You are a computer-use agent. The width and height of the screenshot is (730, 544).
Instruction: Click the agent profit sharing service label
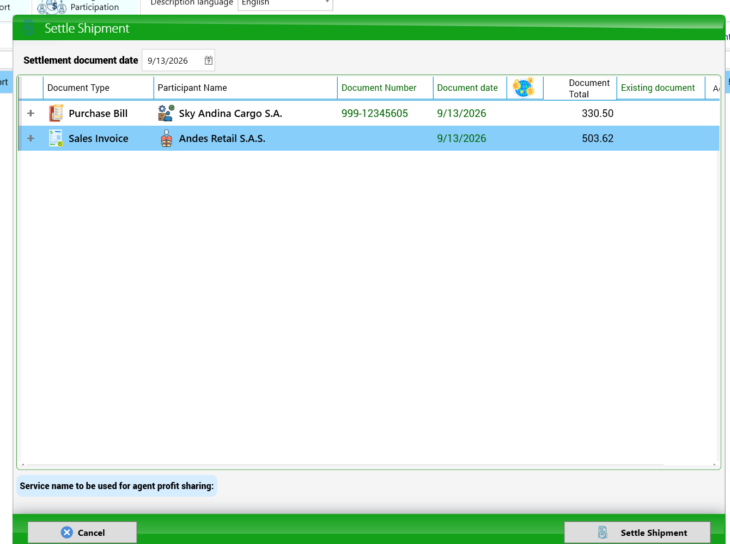point(117,486)
